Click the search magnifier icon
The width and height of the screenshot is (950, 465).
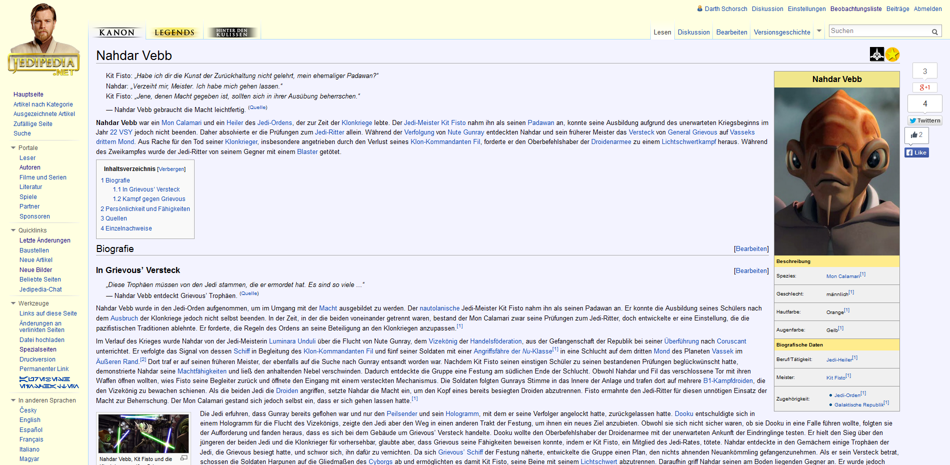click(x=934, y=31)
